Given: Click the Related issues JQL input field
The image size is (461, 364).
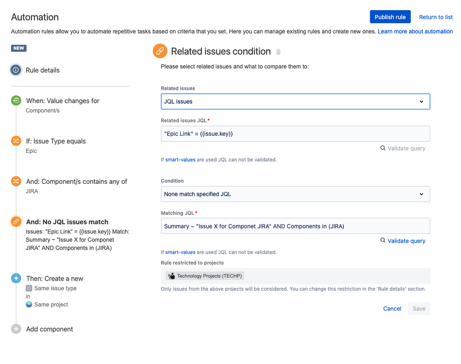Looking at the screenshot, I should click(x=295, y=134).
